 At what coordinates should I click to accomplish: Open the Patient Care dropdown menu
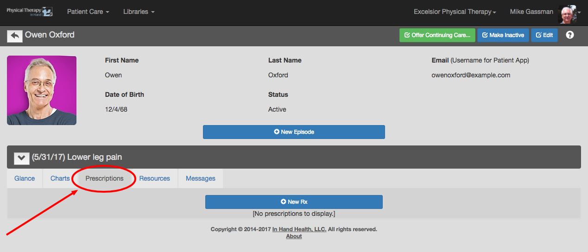point(88,12)
